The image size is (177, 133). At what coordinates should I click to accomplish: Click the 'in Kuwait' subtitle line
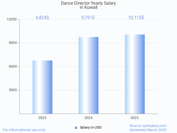[88, 7]
